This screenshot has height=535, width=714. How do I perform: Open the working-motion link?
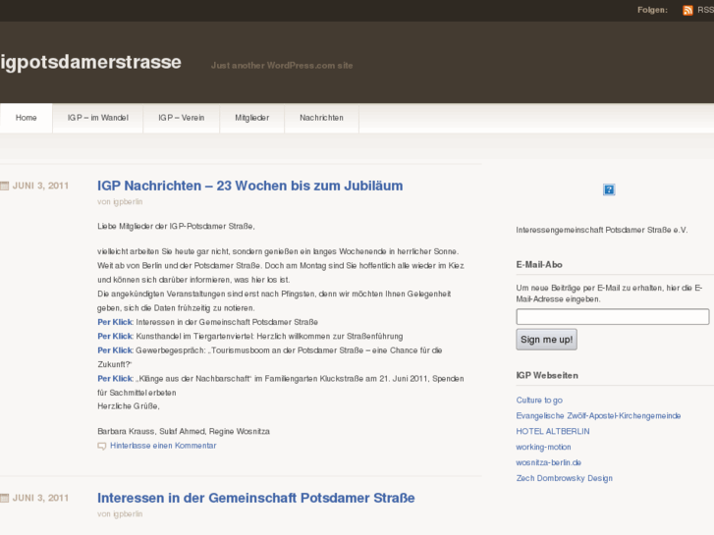tap(543, 447)
